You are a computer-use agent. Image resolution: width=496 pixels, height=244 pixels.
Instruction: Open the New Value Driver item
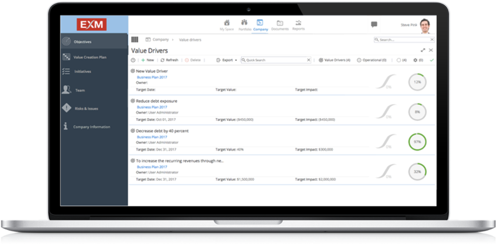point(152,71)
